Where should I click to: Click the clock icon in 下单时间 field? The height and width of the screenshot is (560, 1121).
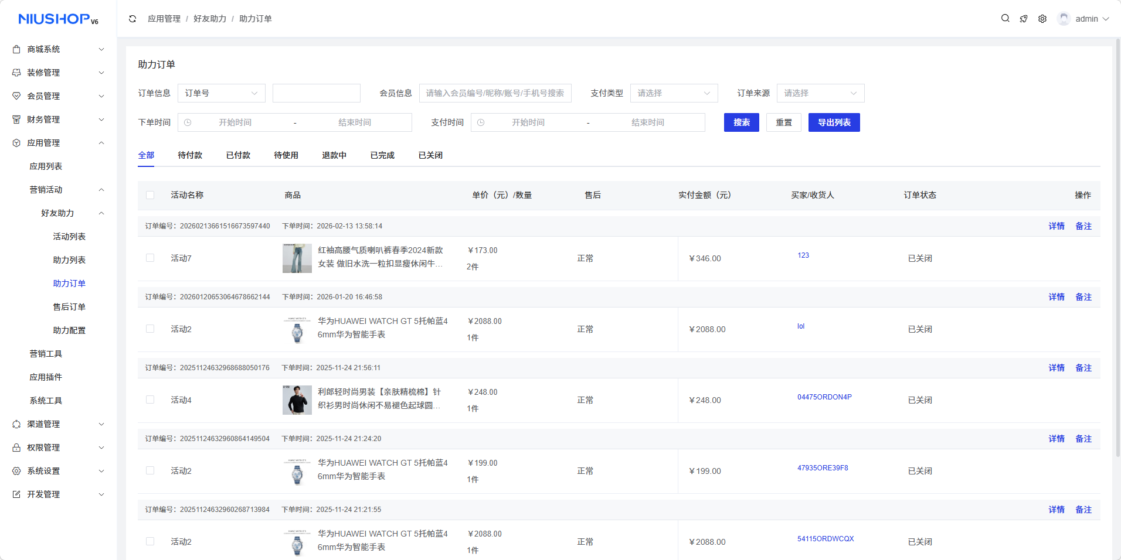click(x=188, y=122)
